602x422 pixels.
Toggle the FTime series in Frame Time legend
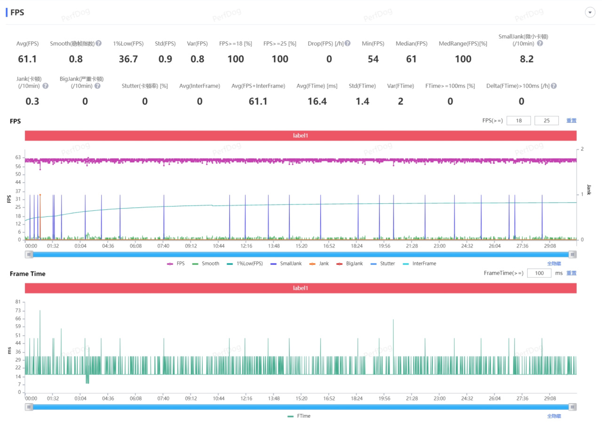[299, 416]
